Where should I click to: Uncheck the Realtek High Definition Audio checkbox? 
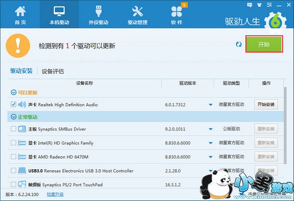pyautogui.click(x=13, y=105)
